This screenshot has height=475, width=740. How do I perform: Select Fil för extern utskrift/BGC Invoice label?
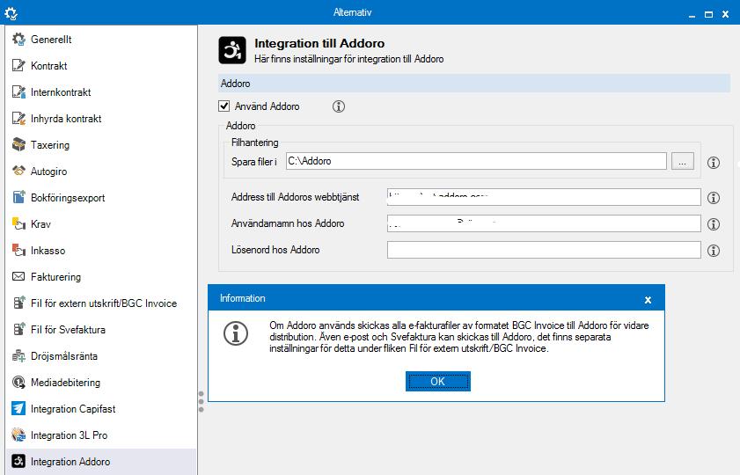tap(104, 303)
